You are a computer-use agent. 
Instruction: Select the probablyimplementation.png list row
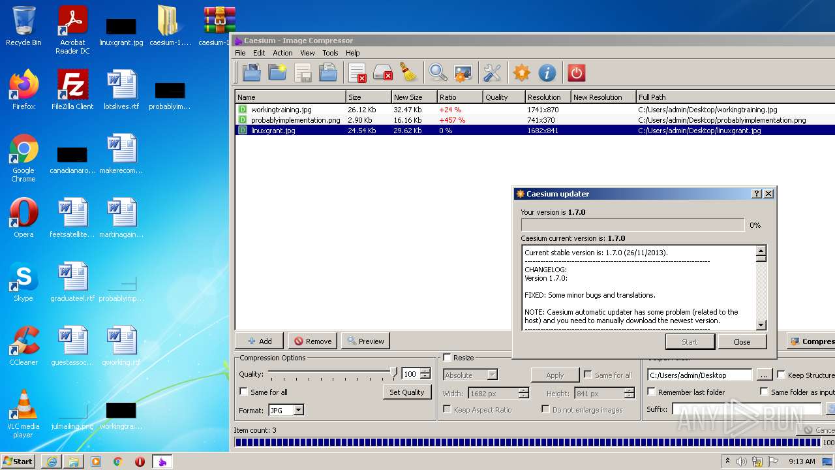(x=535, y=120)
